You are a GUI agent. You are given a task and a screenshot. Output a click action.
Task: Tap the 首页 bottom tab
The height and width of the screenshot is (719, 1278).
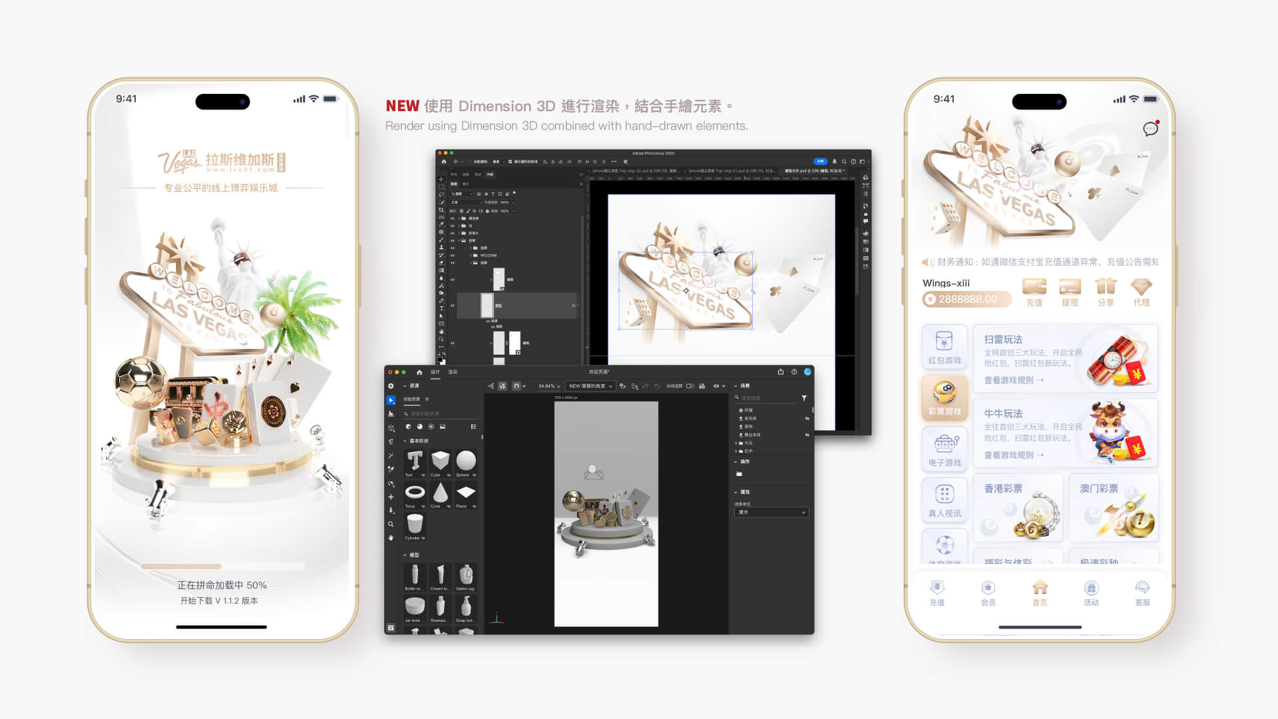tap(1040, 593)
